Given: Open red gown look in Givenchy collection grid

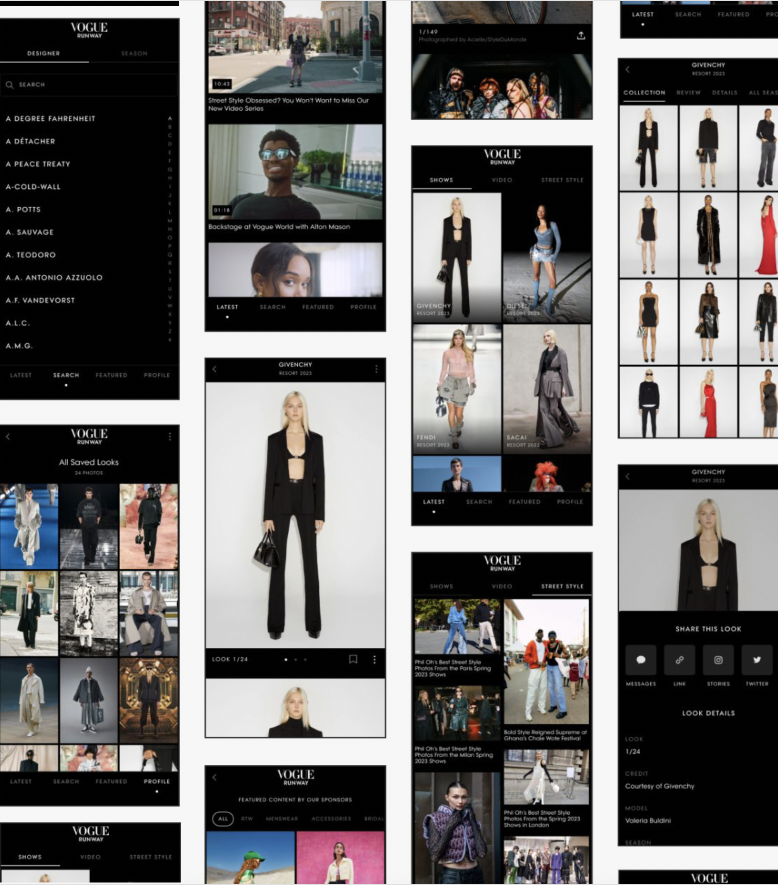Looking at the screenshot, I should tap(758, 235).
